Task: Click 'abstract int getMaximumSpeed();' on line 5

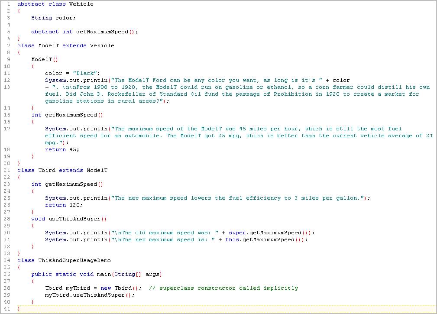Action: pyautogui.click(x=84, y=32)
